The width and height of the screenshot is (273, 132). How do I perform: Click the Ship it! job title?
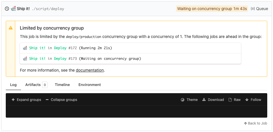tap(23, 9)
